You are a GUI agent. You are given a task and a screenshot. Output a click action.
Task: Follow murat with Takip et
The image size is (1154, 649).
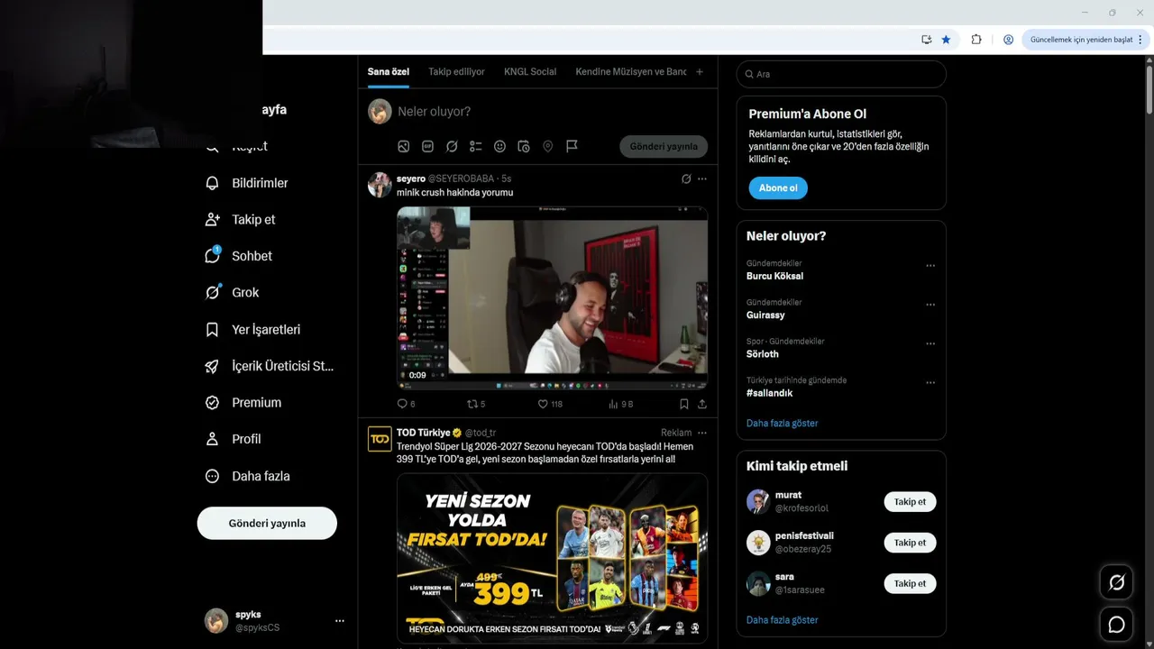click(910, 501)
